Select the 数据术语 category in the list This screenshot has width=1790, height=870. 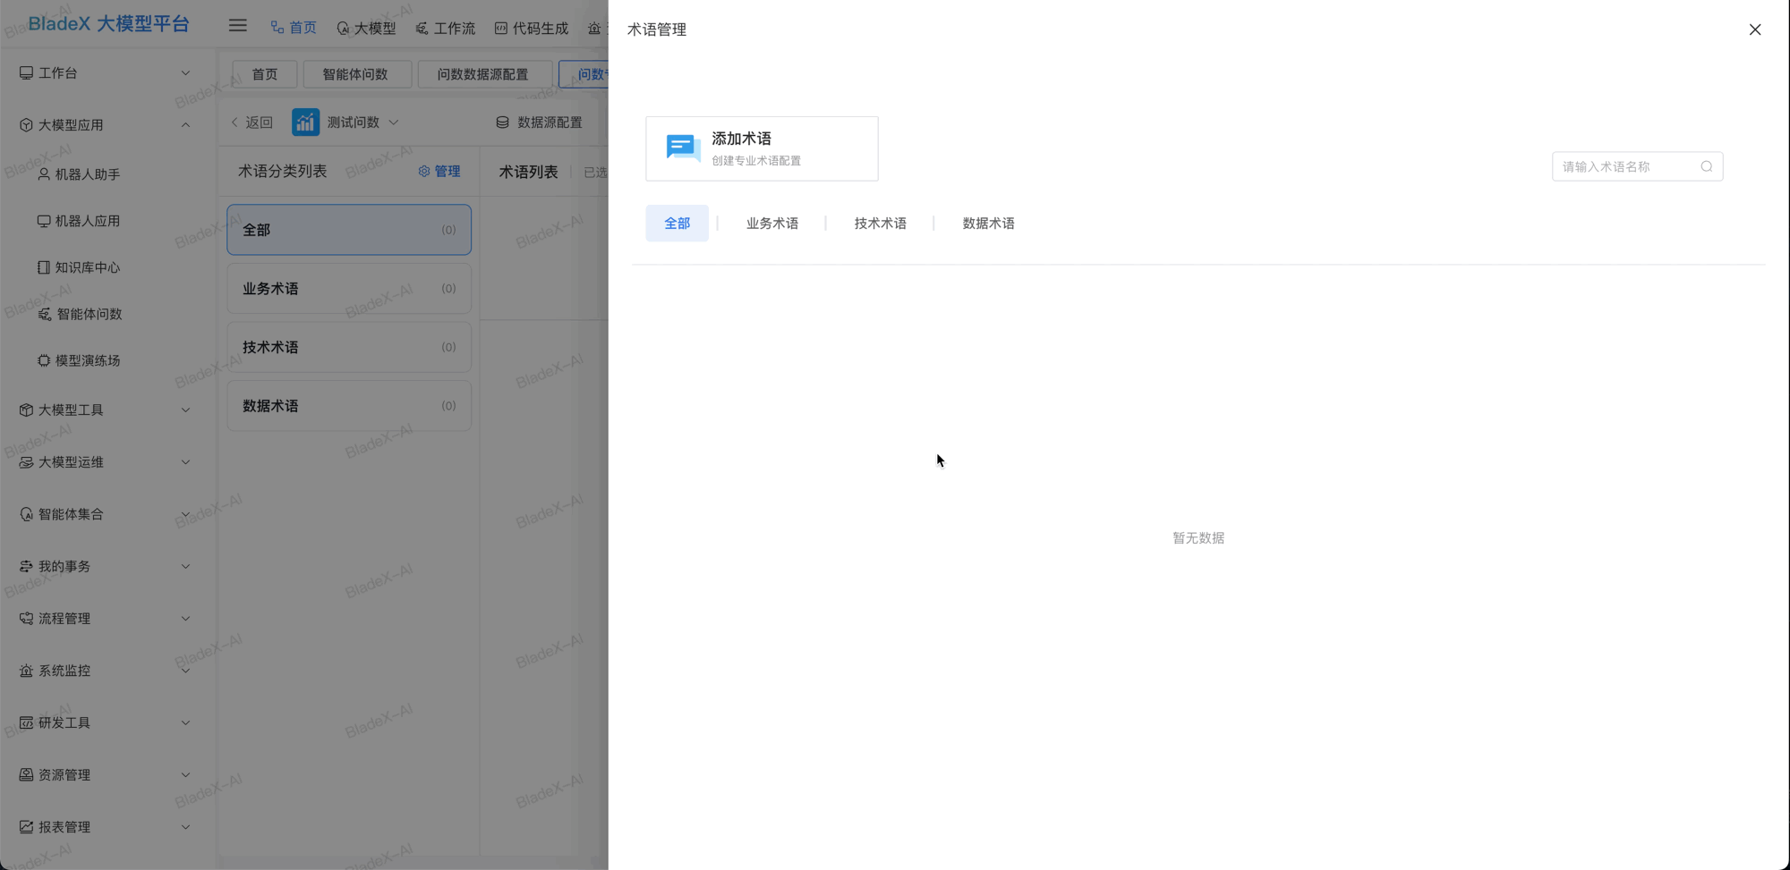(x=348, y=405)
